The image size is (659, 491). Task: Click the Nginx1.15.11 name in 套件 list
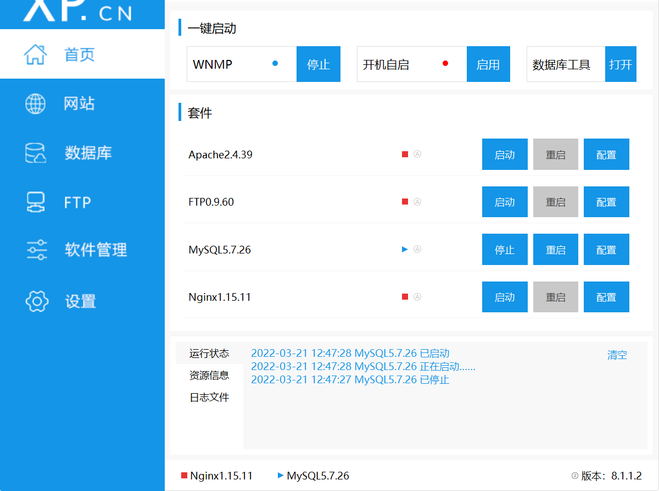coord(220,297)
